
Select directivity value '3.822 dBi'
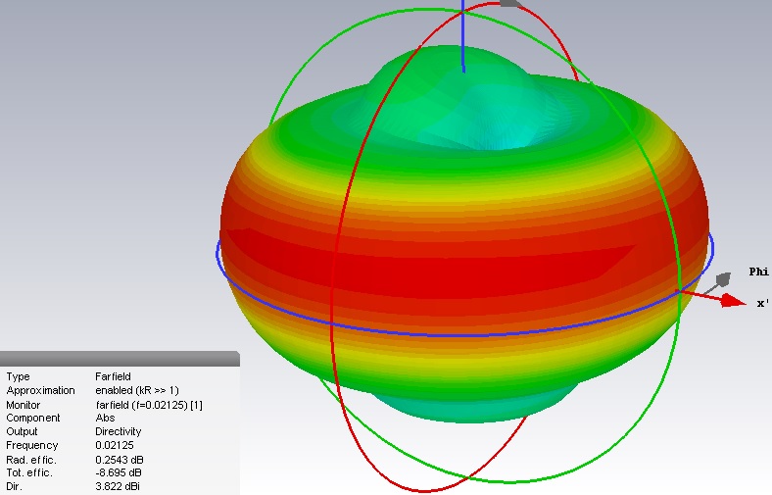[x=118, y=486]
